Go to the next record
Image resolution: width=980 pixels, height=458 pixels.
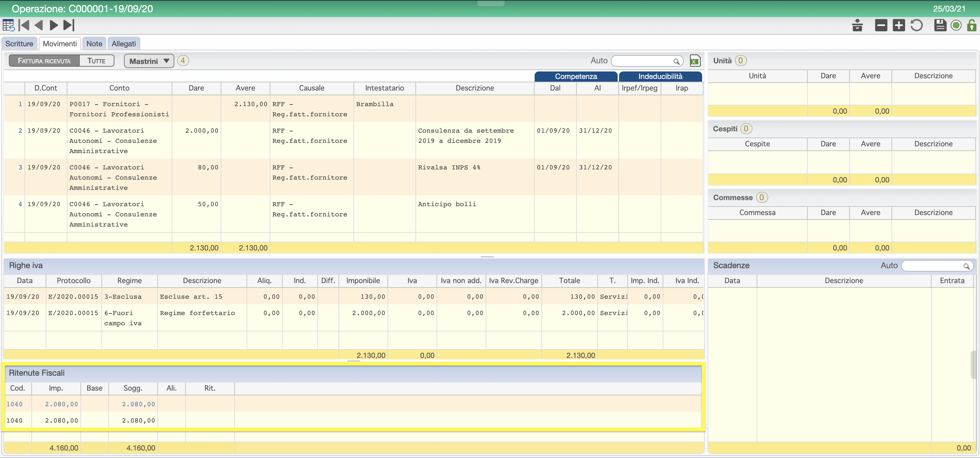click(x=54, y=26)
